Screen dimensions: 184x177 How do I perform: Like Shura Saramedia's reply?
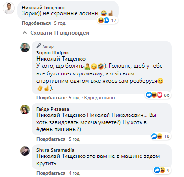point(51,173)
